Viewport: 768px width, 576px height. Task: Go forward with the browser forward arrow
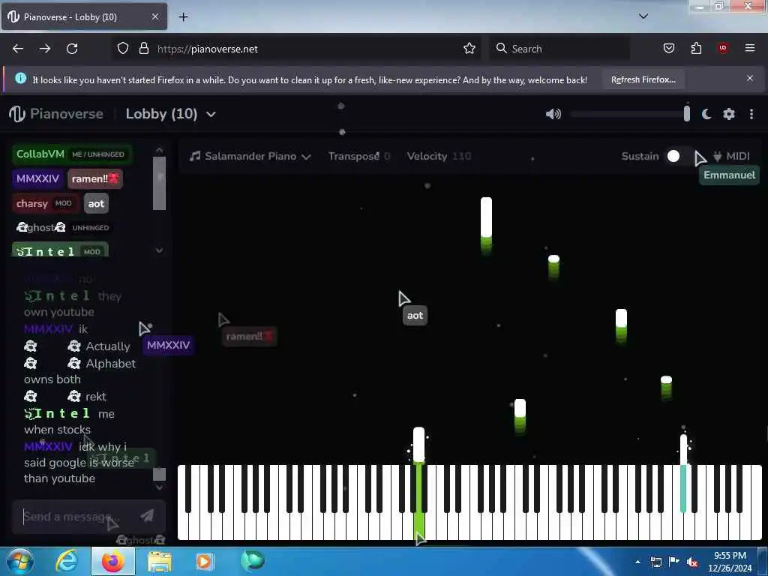click(x=45, y=49)
